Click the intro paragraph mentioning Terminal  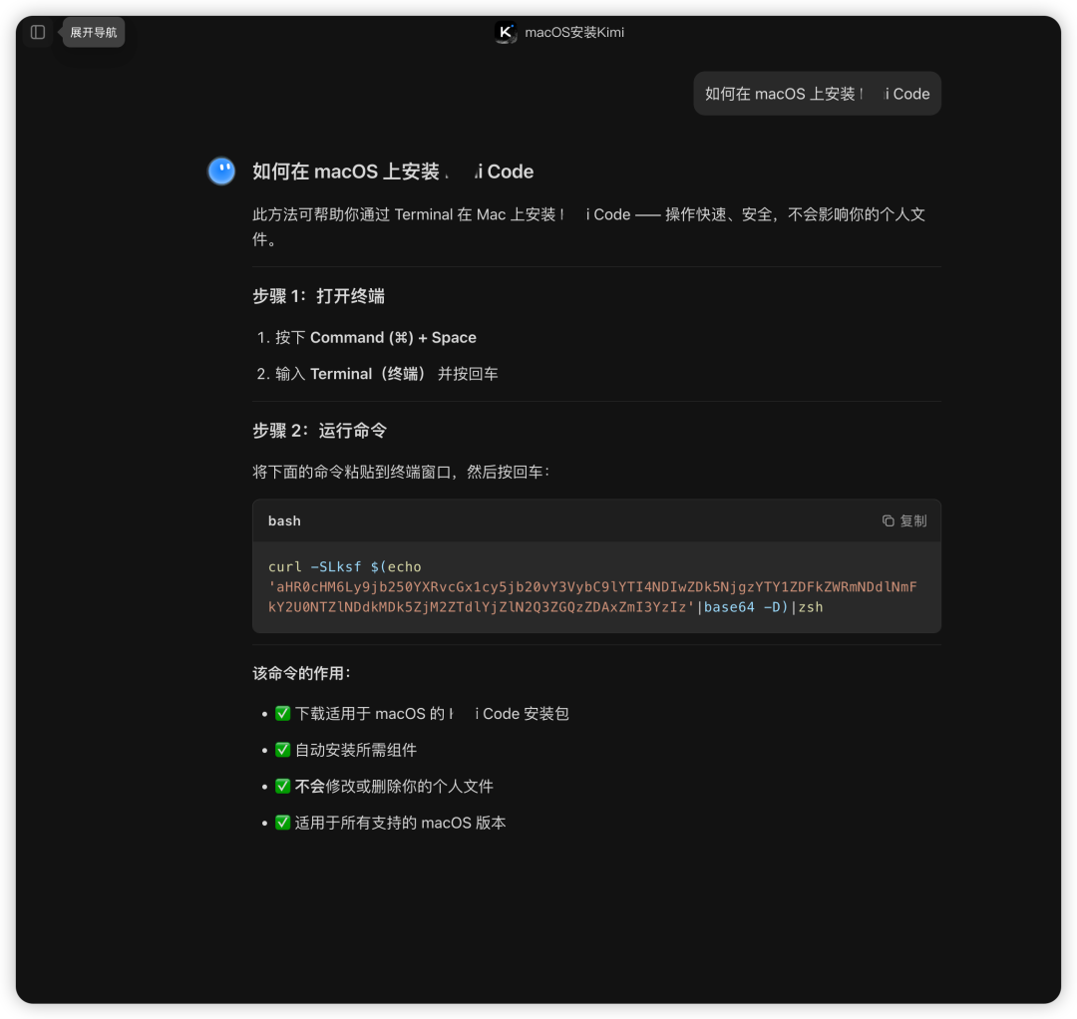(x=589, y=226)
